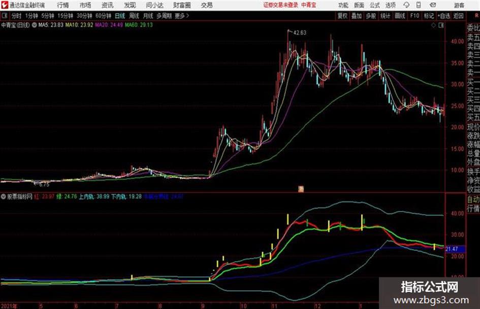Switch to 60分钟 period tab
This screenshot has height=309, width=480.
coord(104,16)
